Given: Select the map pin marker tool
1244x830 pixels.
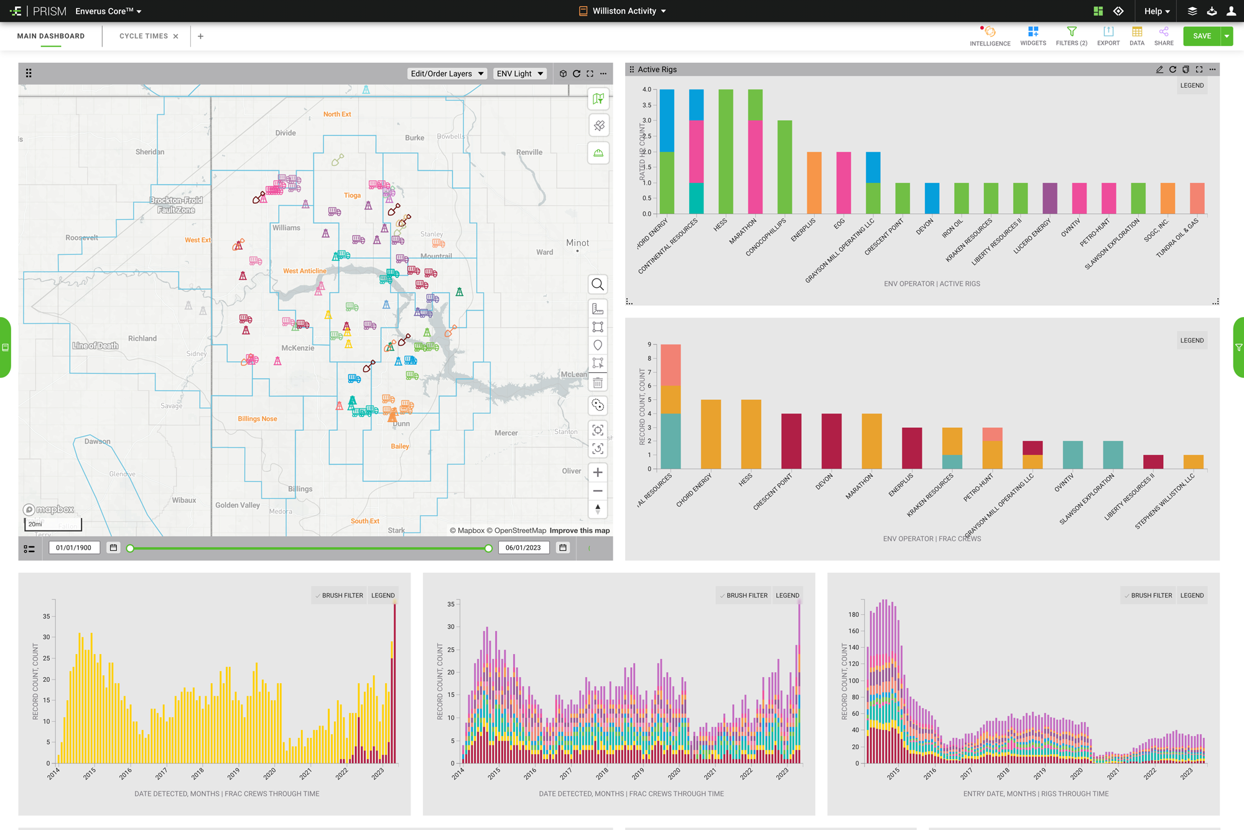Looking at the screenshot, I should coord(598,345).
